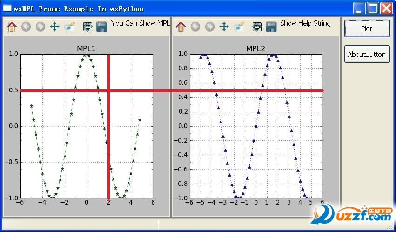Click the MPL1 plot title
The height and width of the screenshot is (232, 396).
click(87, 48)
